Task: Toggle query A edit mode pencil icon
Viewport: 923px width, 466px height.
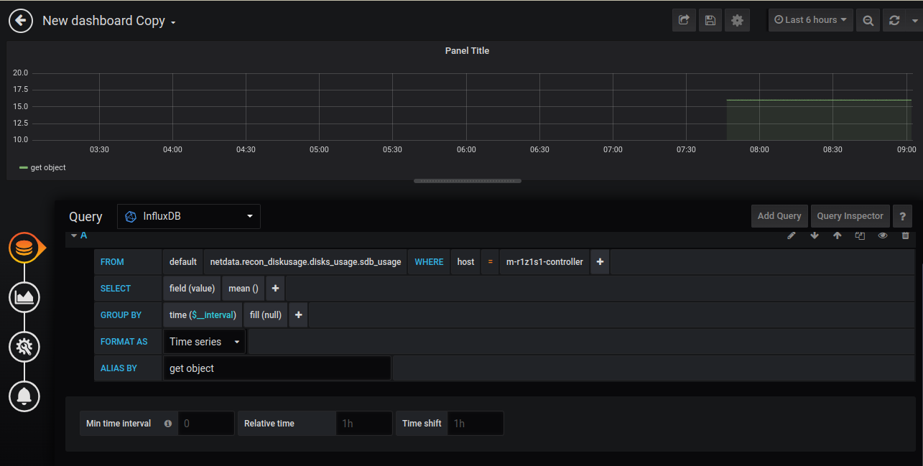Action: click(792, 236)
